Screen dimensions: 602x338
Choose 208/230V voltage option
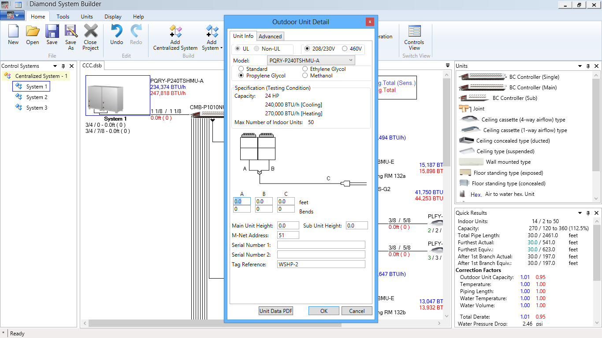(308, 49)
